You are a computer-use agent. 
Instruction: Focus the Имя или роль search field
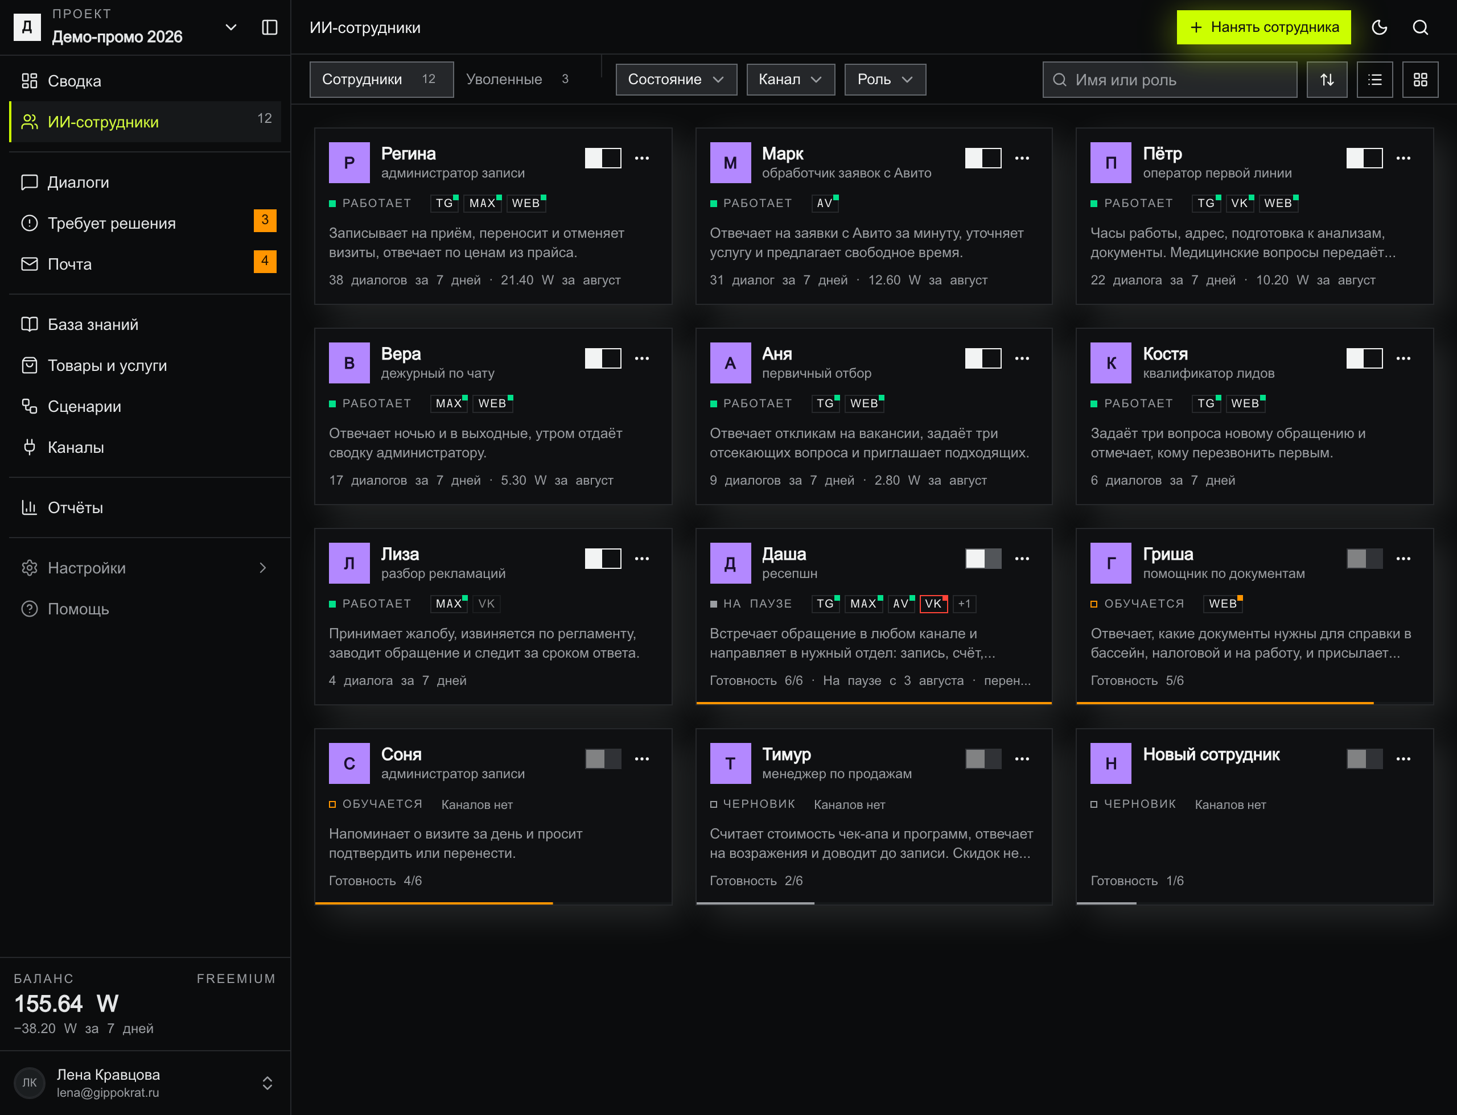click(x=1170, y=80)
